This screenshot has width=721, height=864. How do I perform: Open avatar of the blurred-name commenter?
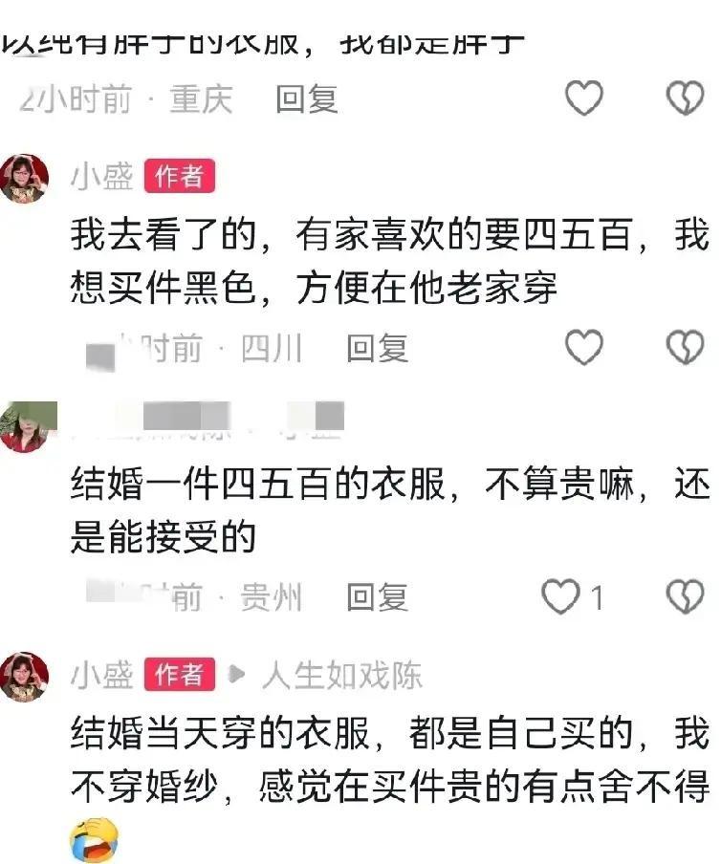click(28, 427)
